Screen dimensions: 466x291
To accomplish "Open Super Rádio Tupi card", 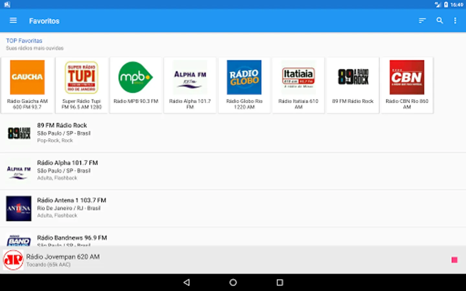I will (x=82, y=85).
